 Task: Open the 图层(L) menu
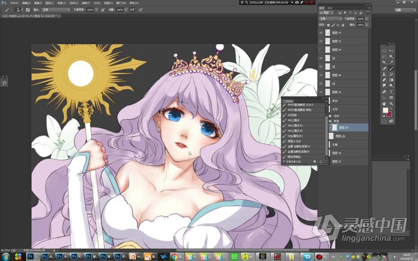coord(49,3)
